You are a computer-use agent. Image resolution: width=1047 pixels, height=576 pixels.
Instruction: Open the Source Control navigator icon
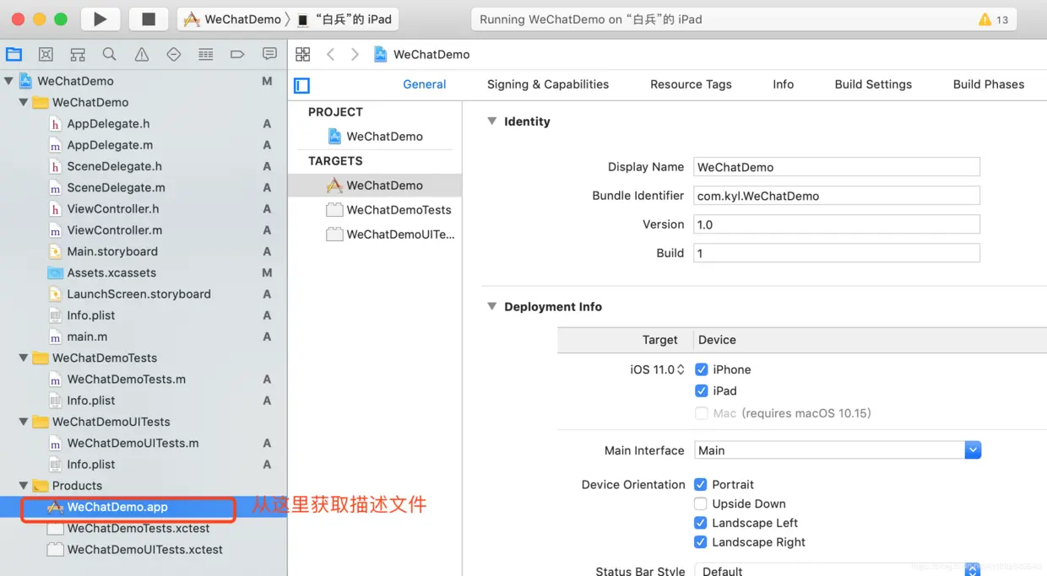click(x=46, y=54)
